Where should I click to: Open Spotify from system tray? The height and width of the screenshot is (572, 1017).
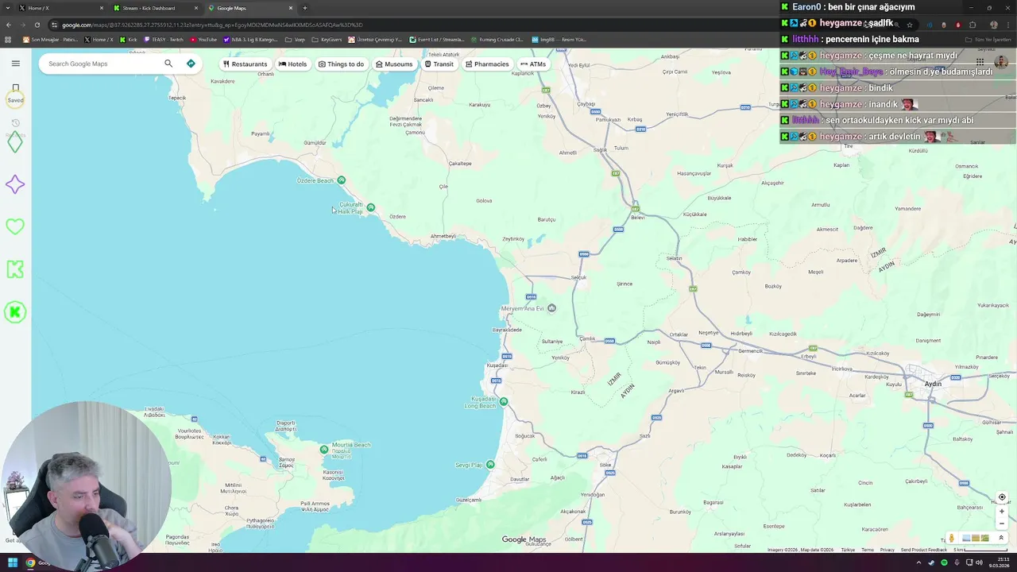point(944,562)
